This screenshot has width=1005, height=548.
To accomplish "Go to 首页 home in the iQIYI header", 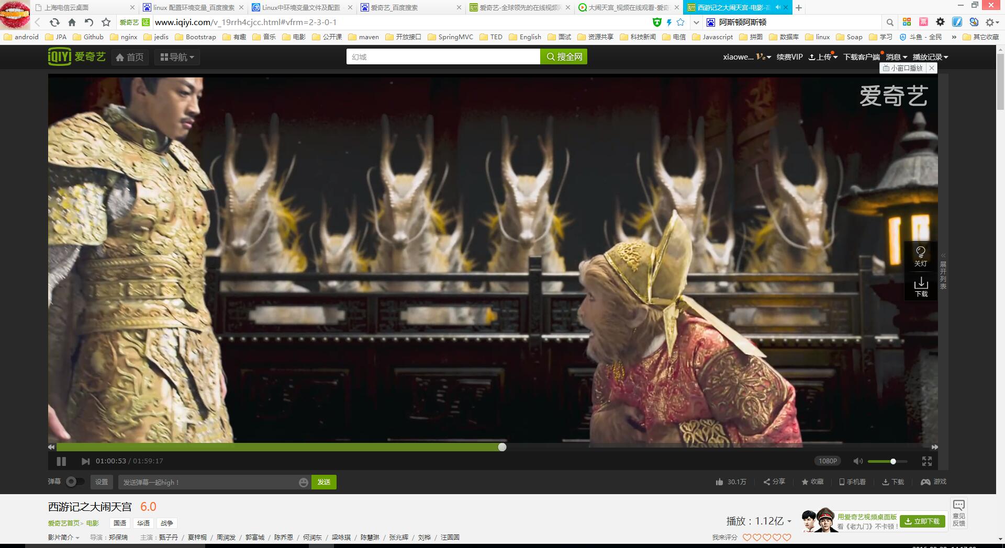I will point(130,57).
